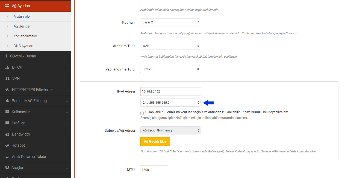
Task: Click the IPv4 Adresi input field
Action: (x=170, y=91)
